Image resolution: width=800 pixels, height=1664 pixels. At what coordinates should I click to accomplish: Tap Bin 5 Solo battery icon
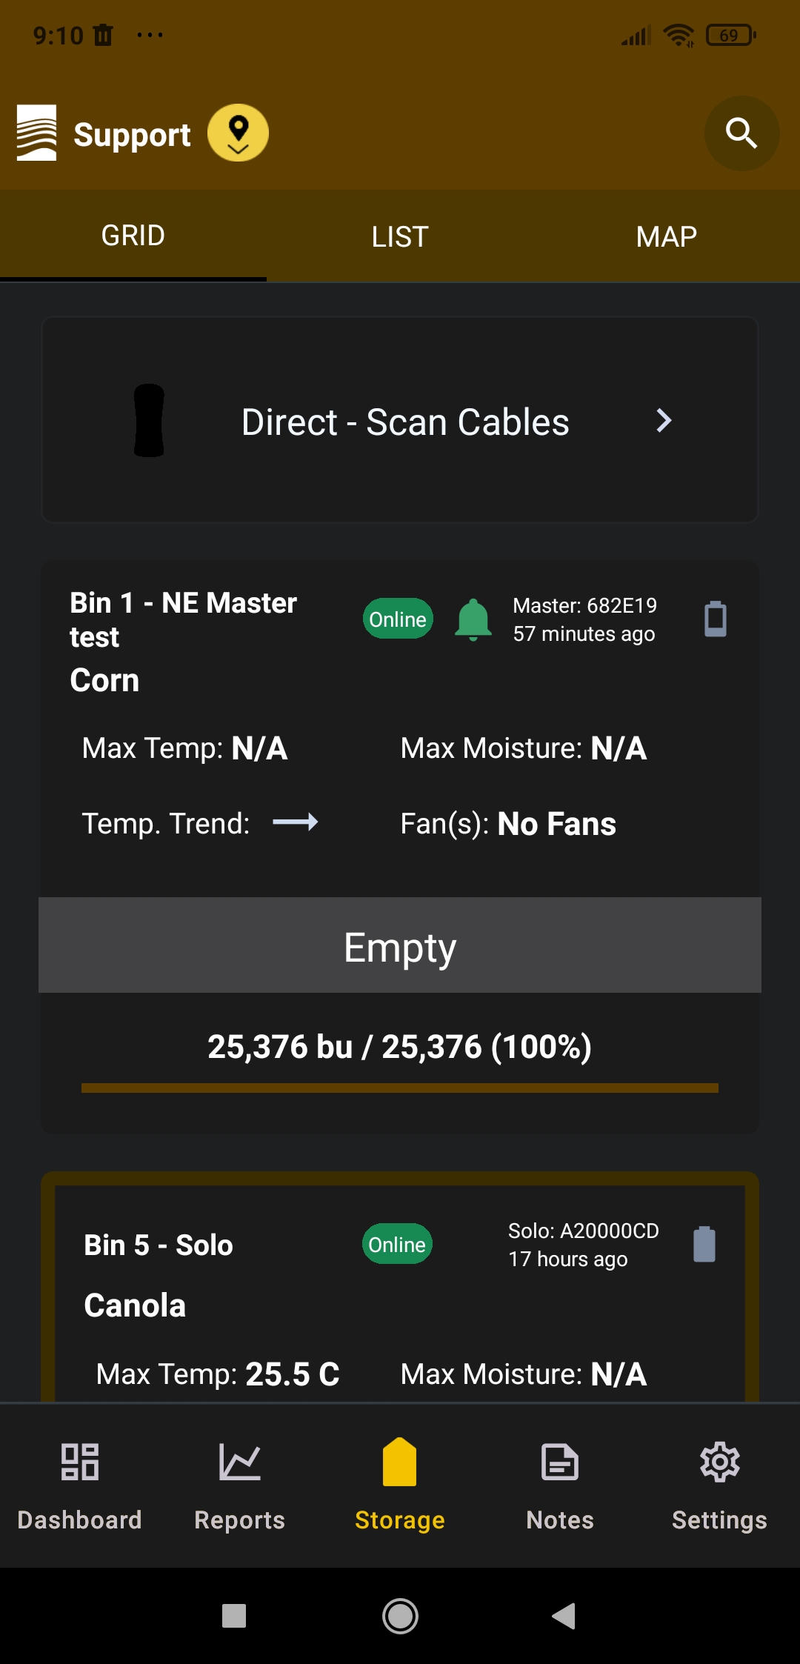[x=704, y=1245]
